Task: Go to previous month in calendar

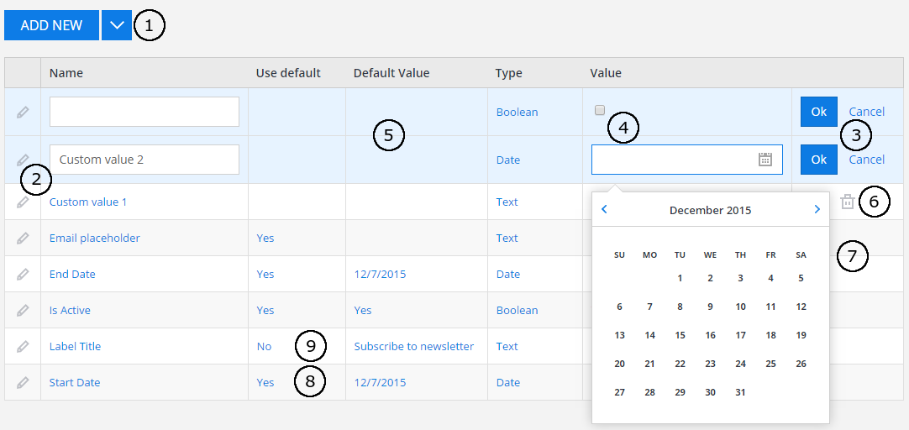Action: click(x=604, y=210)
